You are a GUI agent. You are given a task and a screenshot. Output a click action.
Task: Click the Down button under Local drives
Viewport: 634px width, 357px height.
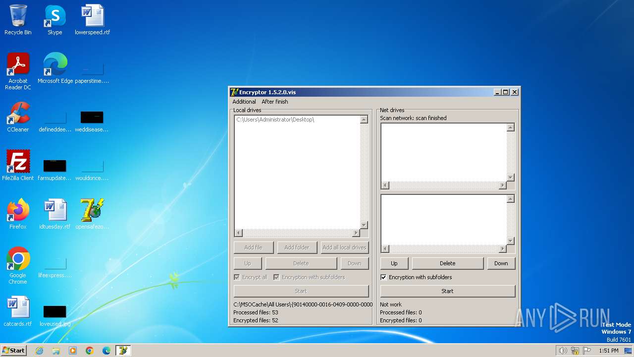coord(355,263)
